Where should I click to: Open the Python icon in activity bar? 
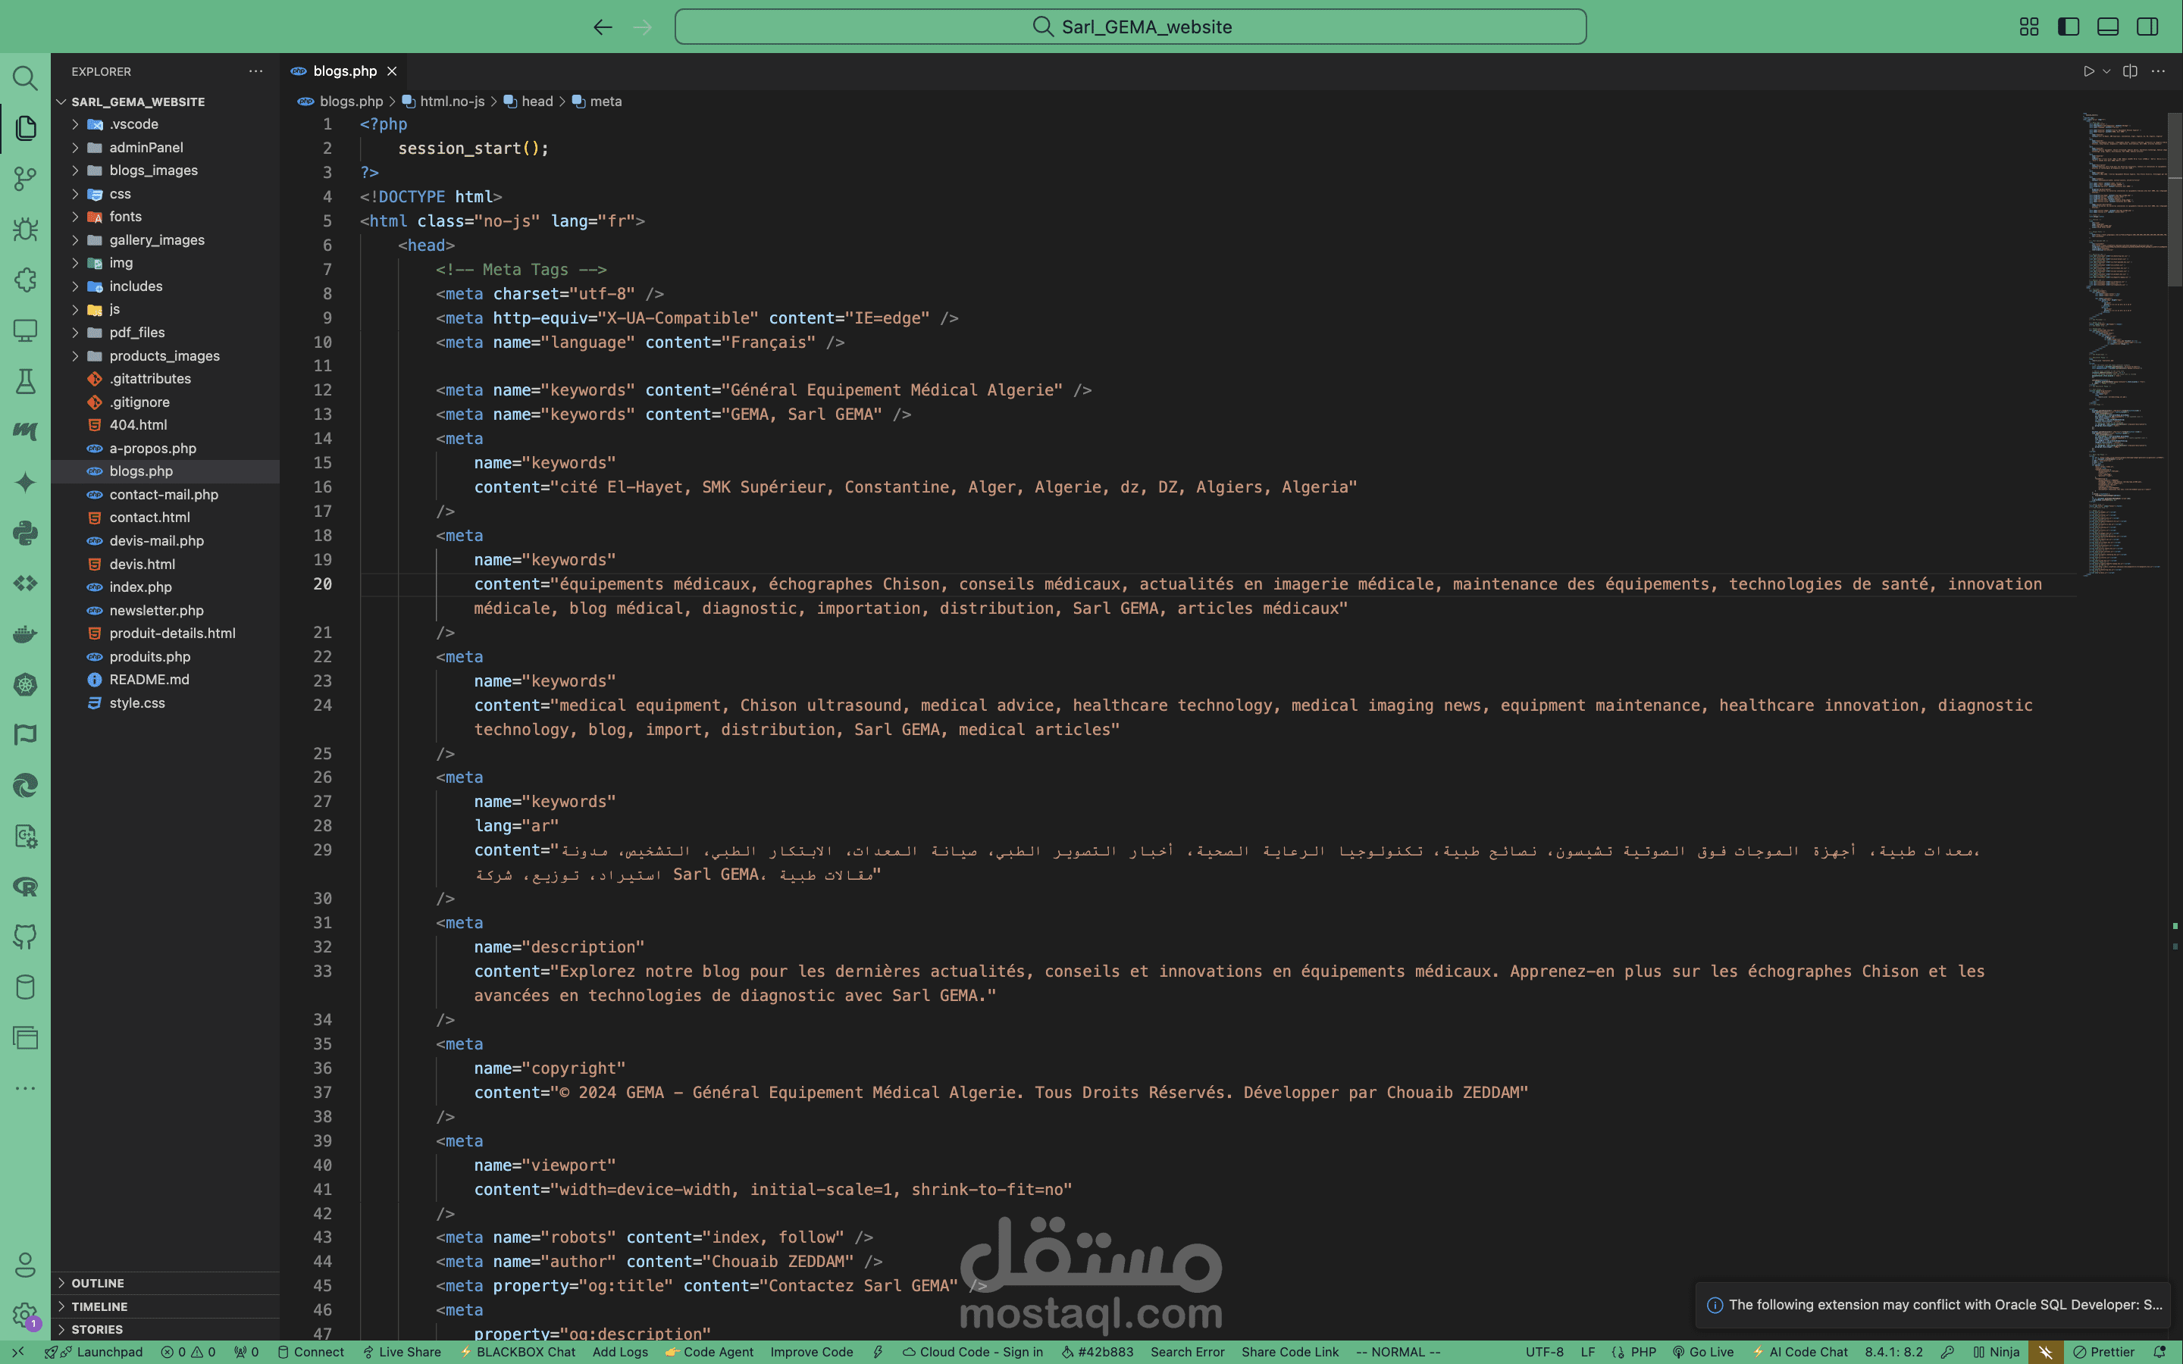(25, 533)
